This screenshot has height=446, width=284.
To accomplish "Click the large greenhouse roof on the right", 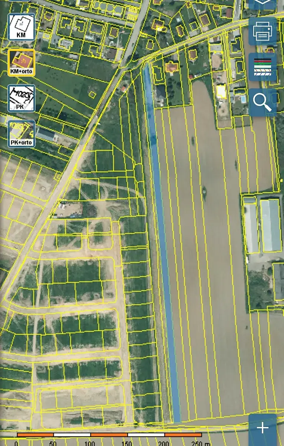I will (270, 225).
